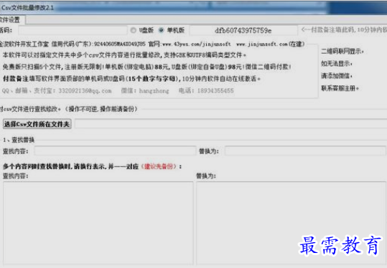Viewport: 387px width, 268px height.
Task: Click the email text 332092136@qq.com
Action: click(x=85, y=90)
